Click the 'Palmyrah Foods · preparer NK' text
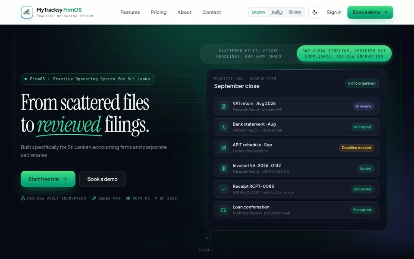 click(x=257, y=109)
